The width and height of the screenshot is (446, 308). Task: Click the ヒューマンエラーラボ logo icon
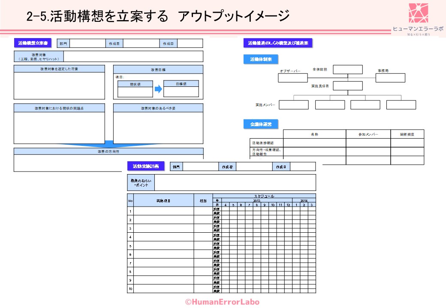418,13
